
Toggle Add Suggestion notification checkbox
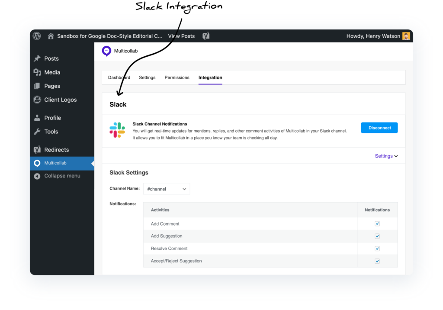click(x=377, y=236)
